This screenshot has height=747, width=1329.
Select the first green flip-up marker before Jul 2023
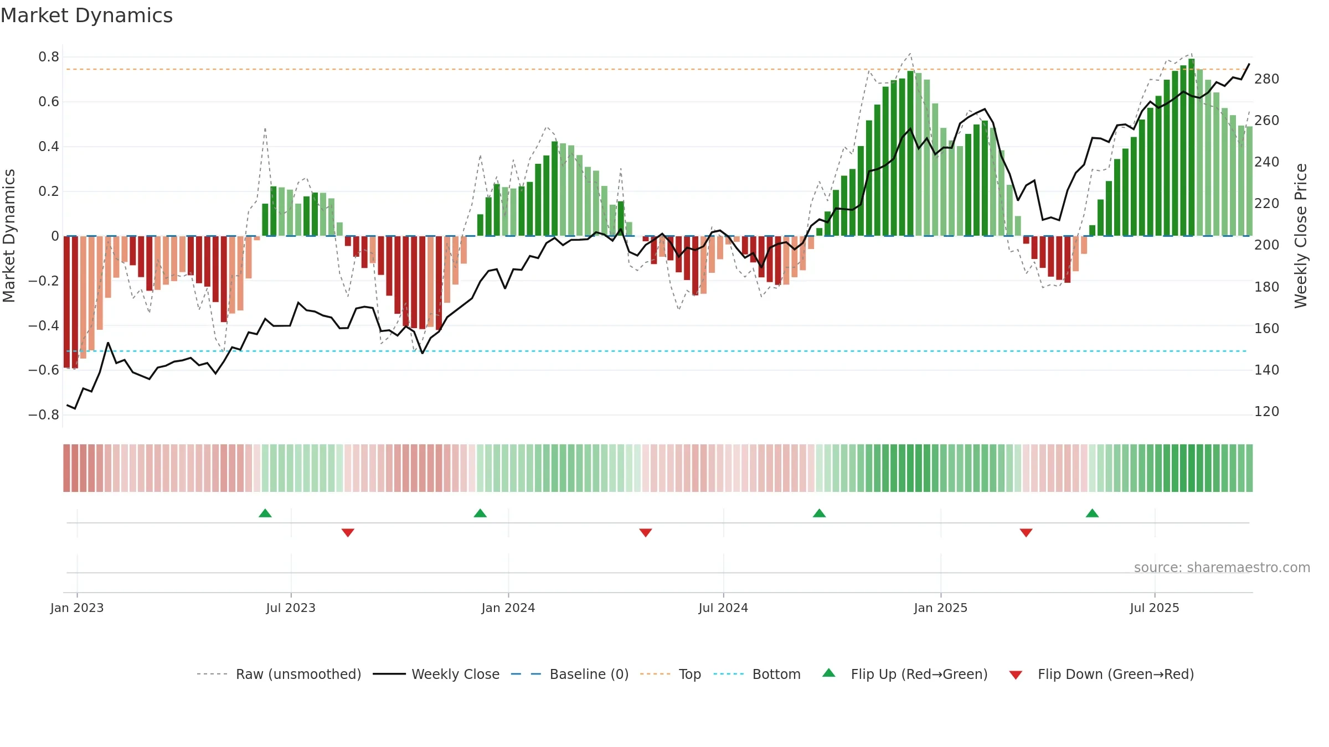(x=265, y=513)
